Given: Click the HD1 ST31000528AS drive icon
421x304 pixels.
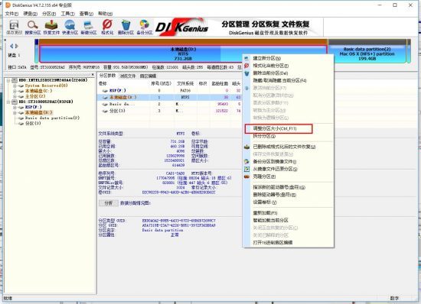Looking at the screenshot, I should click(15, 102).
